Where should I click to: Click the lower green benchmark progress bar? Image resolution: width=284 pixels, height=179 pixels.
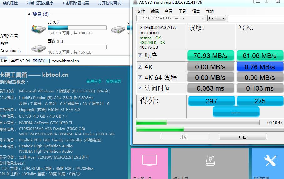coord(210,129)
